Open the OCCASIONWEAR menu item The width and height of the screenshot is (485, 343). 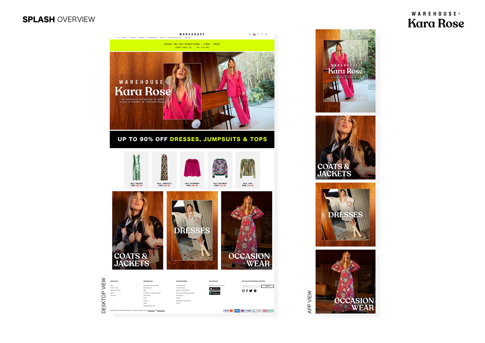(x=152, y=38)
